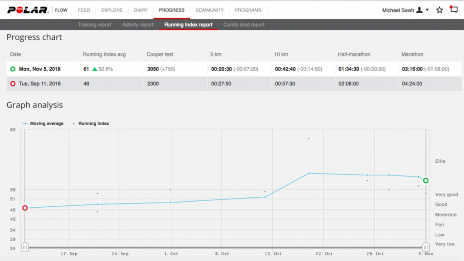Screen dimensions: 464x261
Task: Toggle Running Index legend series
Action: tap(91, 123)
